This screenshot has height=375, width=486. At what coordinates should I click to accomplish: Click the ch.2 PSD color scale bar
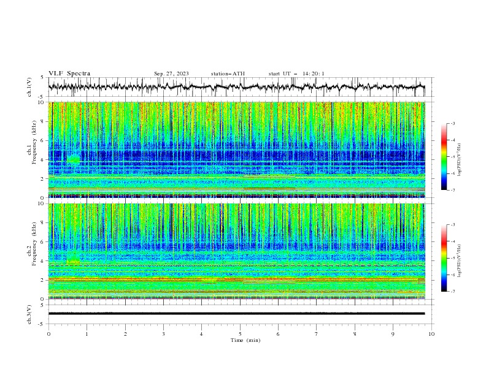444,258
